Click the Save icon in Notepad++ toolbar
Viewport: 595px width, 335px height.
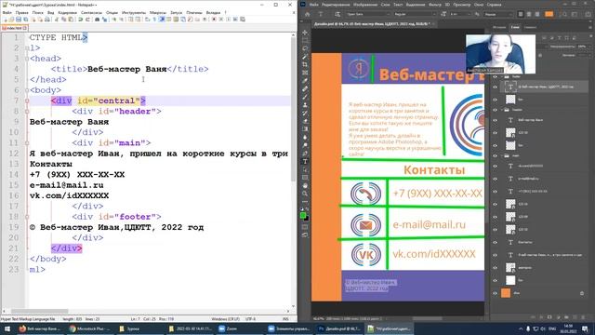(x=19, y=19)
